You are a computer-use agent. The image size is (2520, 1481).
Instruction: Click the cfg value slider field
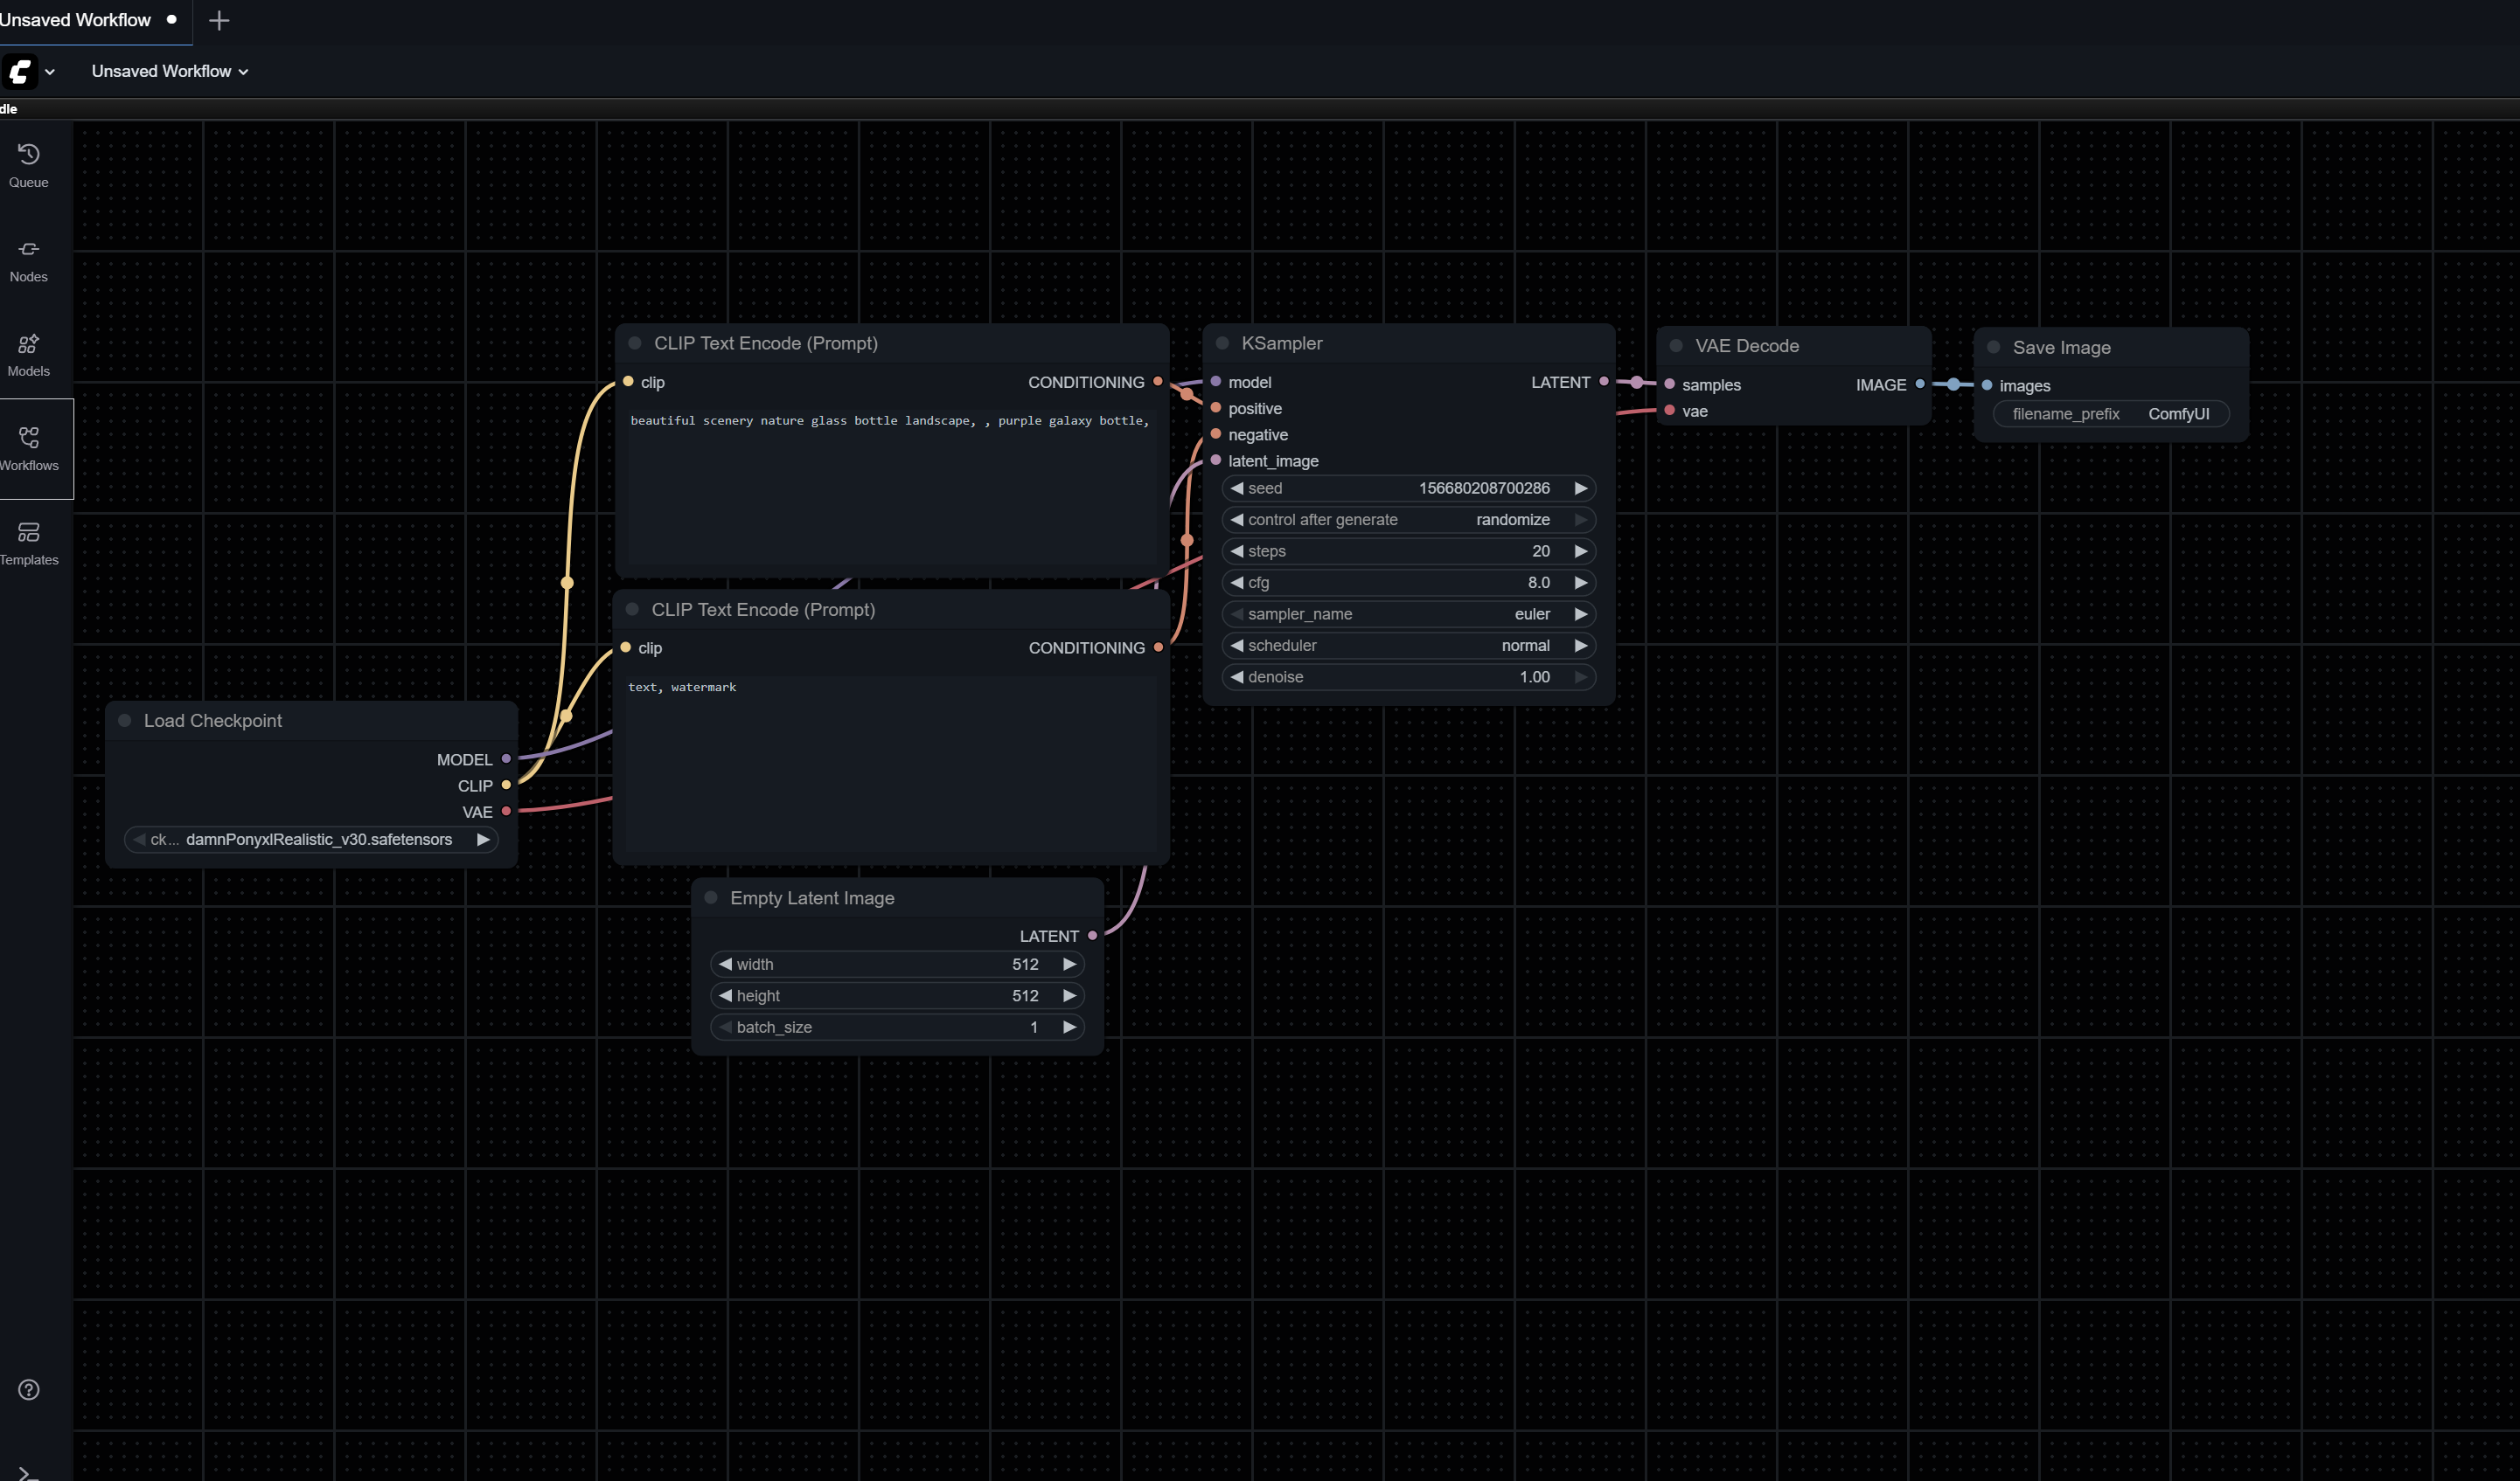pyautogui.click(x=1408, y=583)
